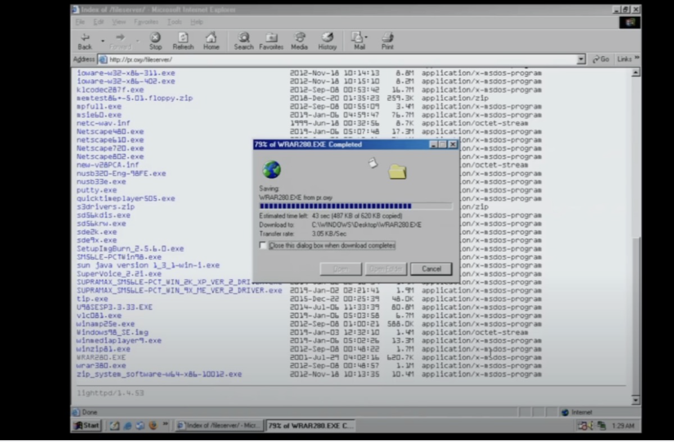The height and width of the screenshot is (442, 674).
Task: Cancel the WRAR280.EXE download
Action: click(431, 269)
